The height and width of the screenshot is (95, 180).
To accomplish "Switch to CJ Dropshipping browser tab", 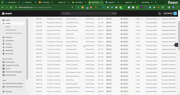I will 46,2.
